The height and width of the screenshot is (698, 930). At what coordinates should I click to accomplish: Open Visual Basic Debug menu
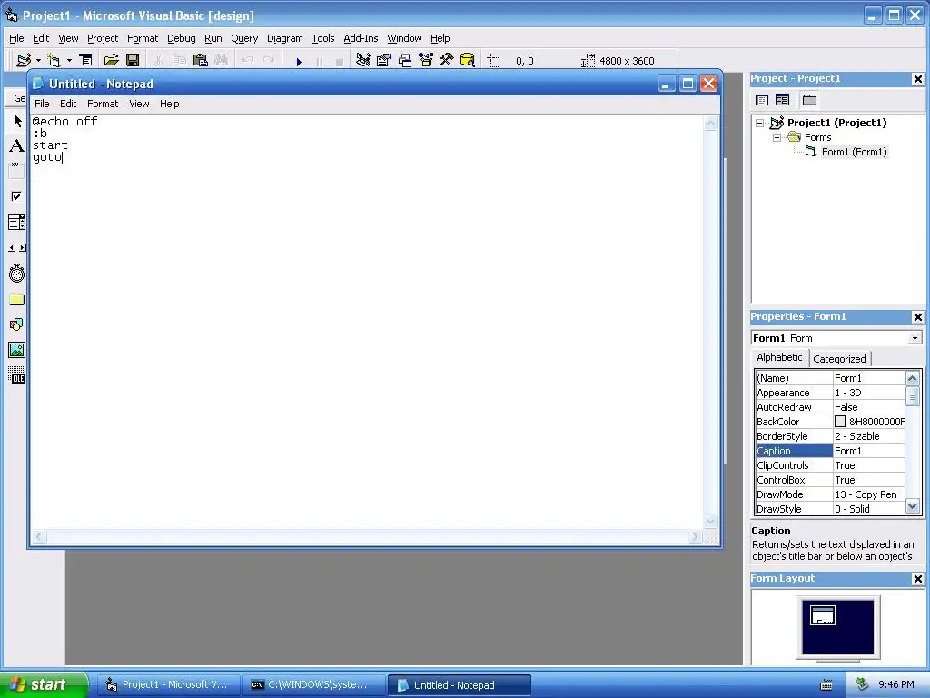coord(182,38)
